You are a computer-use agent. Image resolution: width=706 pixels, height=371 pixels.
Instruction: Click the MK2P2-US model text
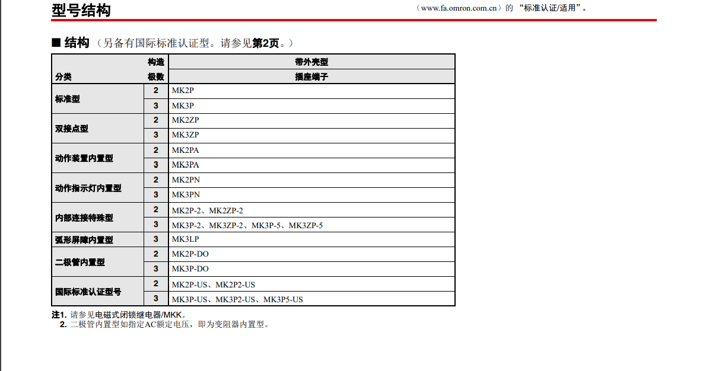[x=235, y=284]
